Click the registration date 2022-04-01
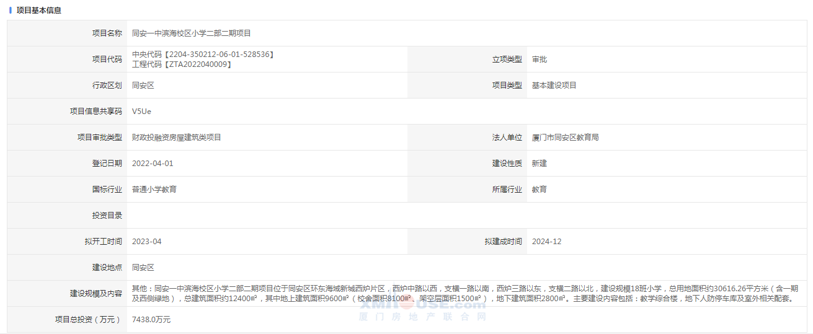The width and height of the screenshot is (813, 334). click(153, 164)
